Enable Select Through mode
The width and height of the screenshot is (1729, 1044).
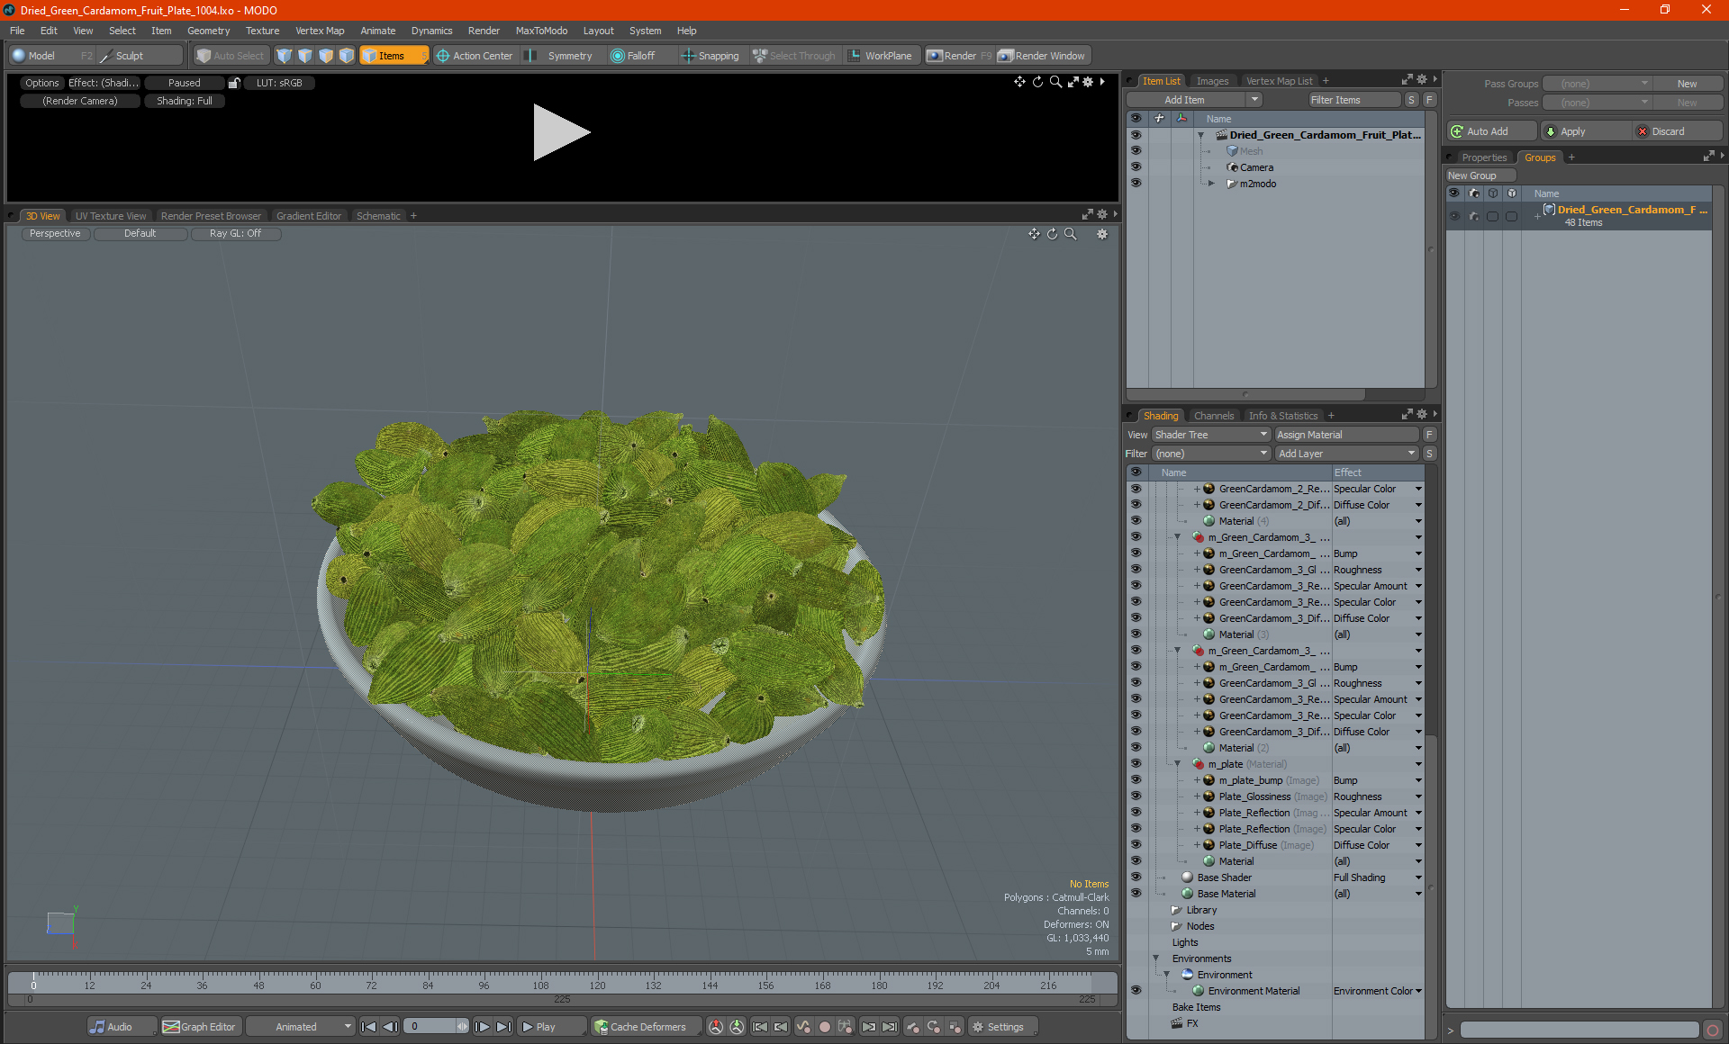pyautogui.click(x=794, y=56)
